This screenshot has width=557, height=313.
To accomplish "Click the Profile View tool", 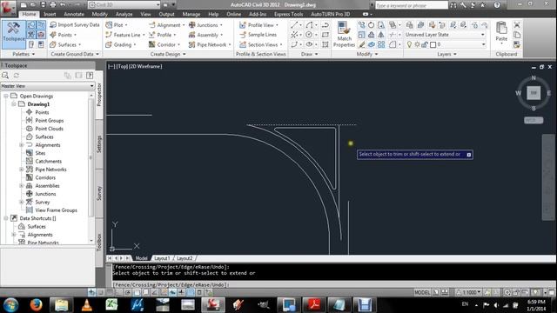I will pyautogui.click(x=258, y=25).
